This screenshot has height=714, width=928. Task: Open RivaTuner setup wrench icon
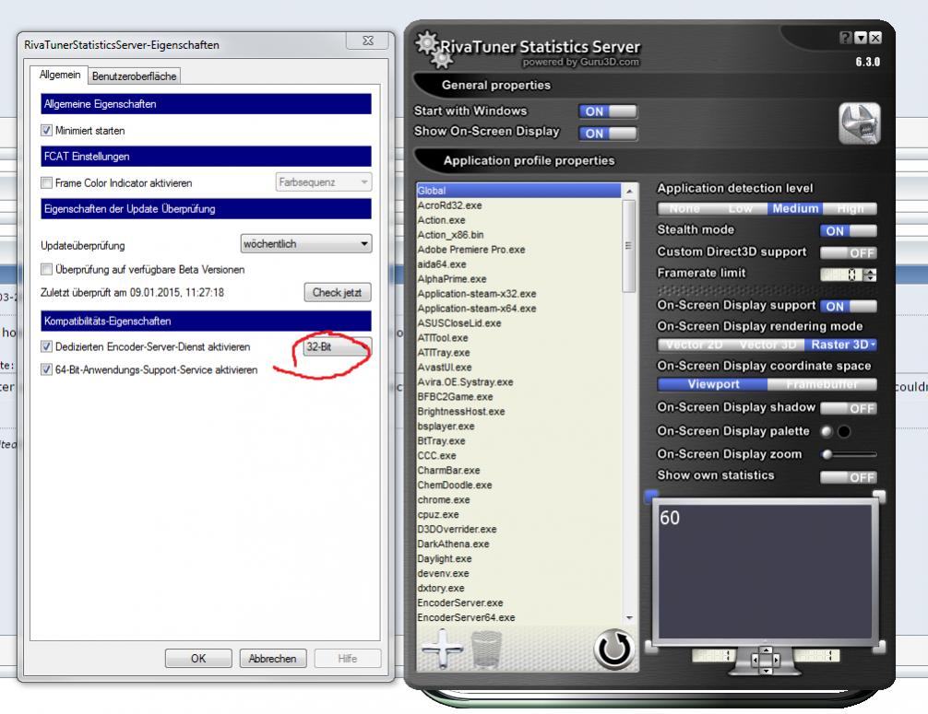(860, 123)
